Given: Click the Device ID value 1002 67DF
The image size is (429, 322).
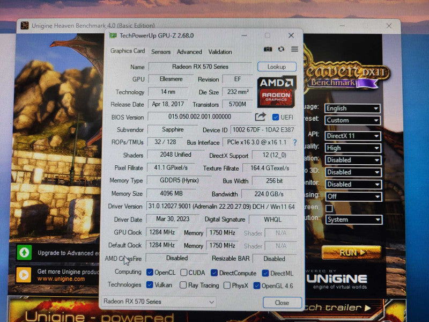Looking at the screenshot, I should click(263, 129).
